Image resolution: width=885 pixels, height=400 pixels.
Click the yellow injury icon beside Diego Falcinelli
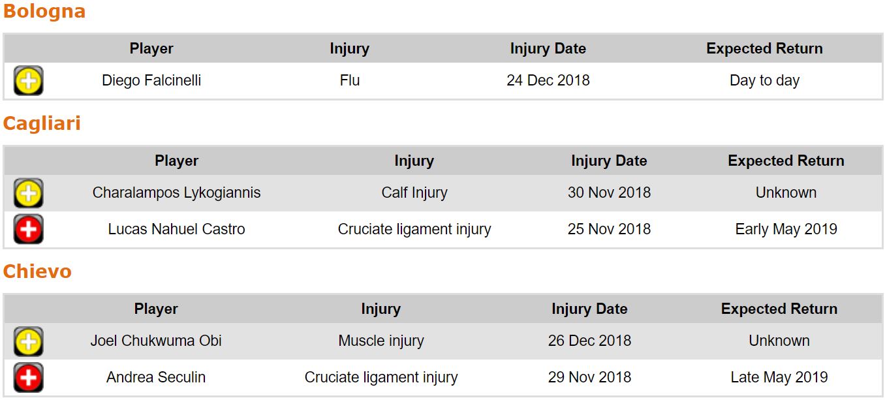(28, 81)
